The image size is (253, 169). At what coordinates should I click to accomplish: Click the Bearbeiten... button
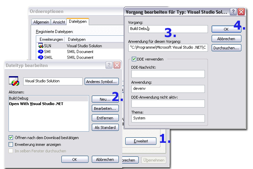point(105,108)
